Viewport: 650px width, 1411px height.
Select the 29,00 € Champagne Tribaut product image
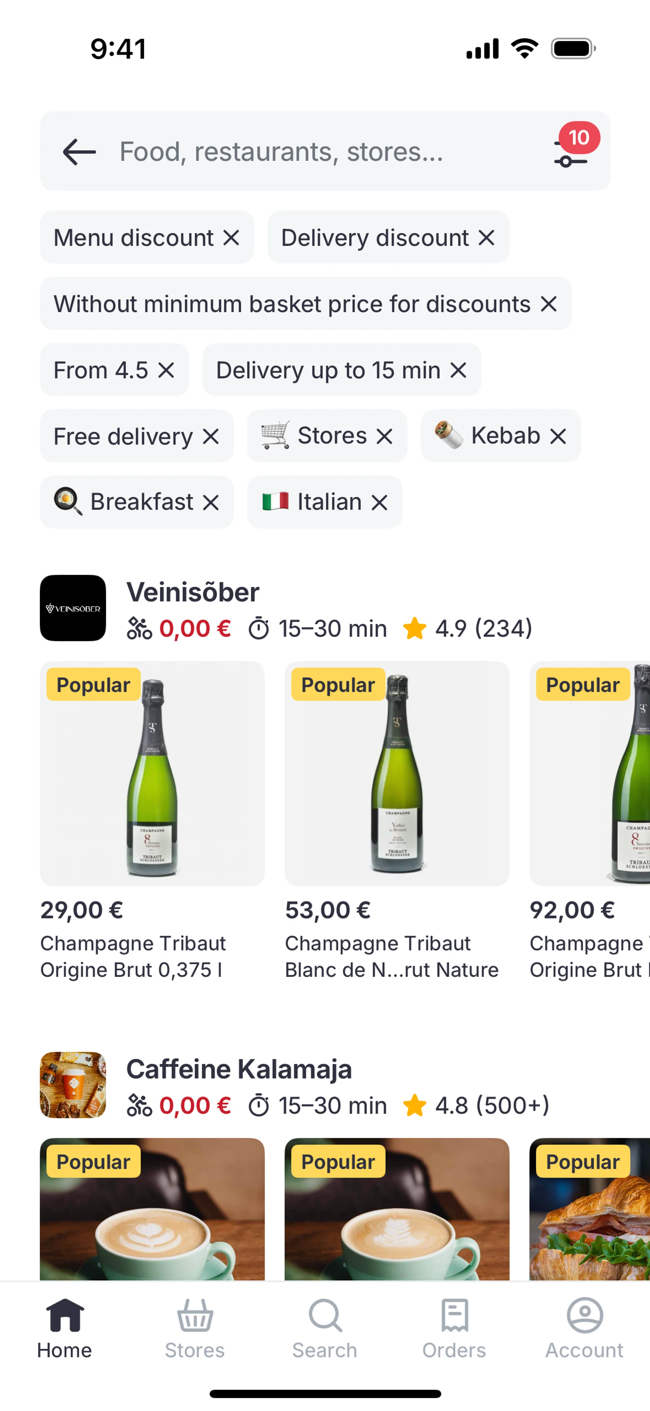pyautogui.click(x=152, y=773)
